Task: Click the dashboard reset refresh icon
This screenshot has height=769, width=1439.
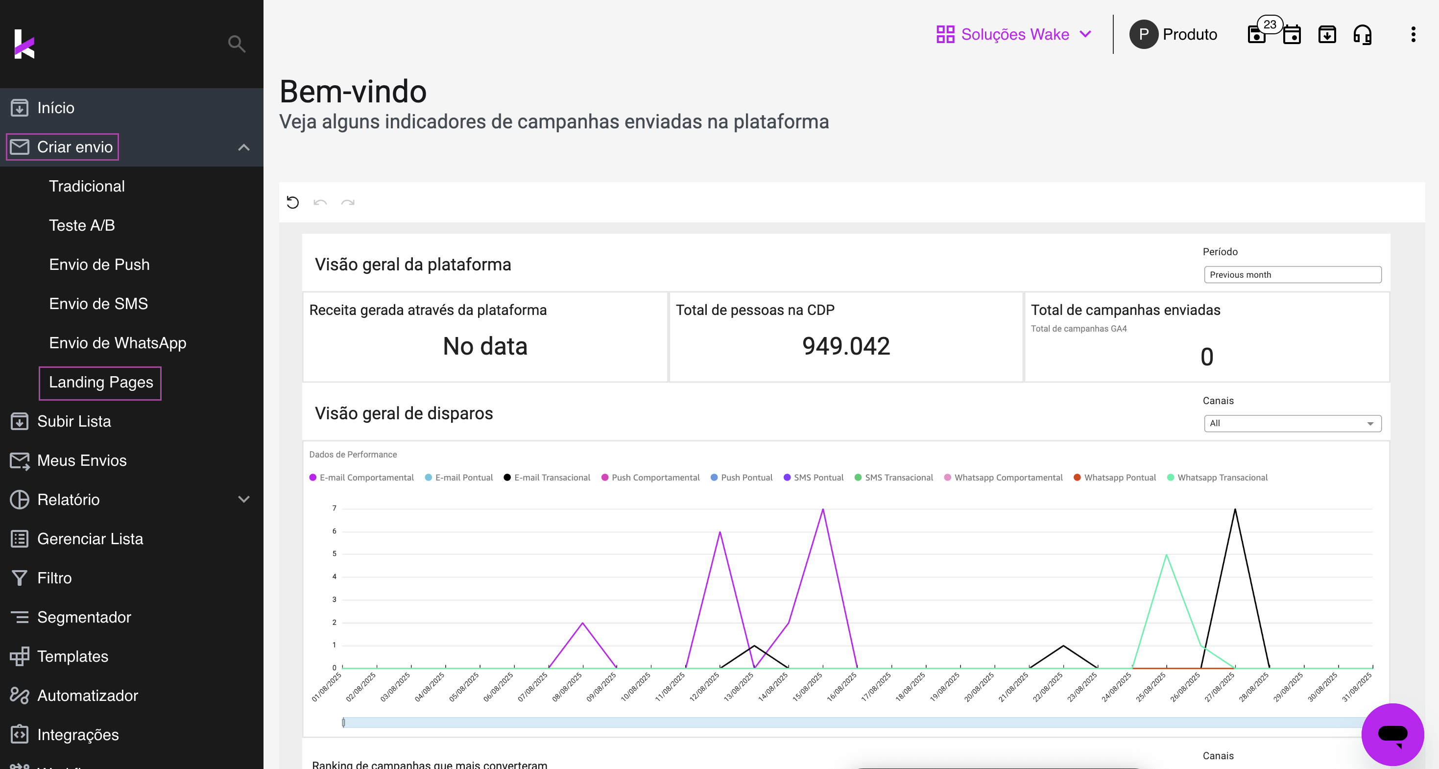Action: pyautogui.click(x=293, y=202)
